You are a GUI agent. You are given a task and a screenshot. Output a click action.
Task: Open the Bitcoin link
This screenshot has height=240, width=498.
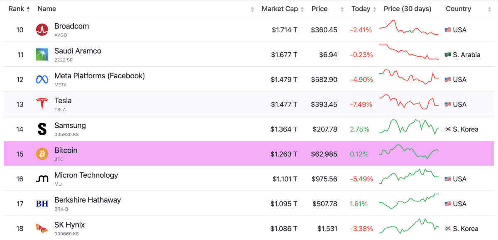pyautogui.click(x=66, y=150)
